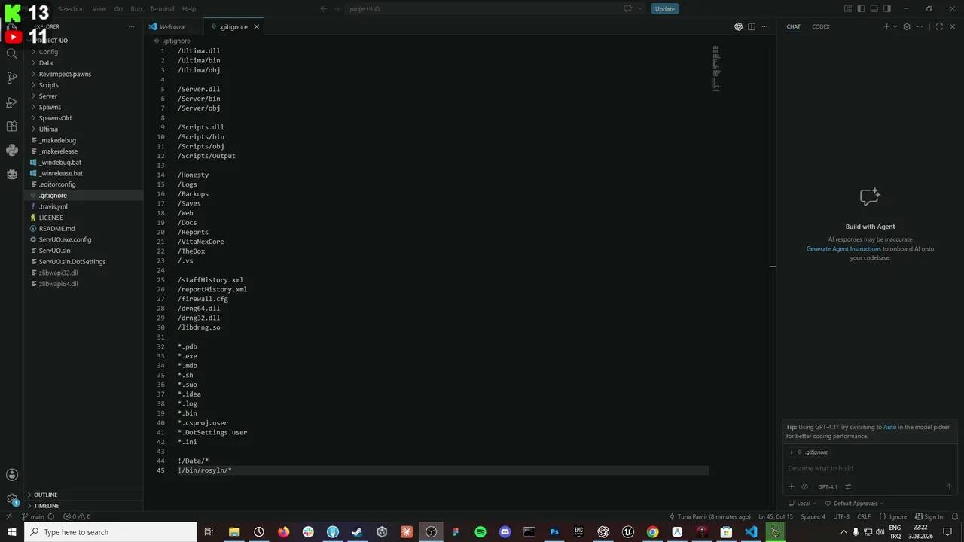Open the Python activity bar icon
Screen dimensions: 964x542
(11, 150)
